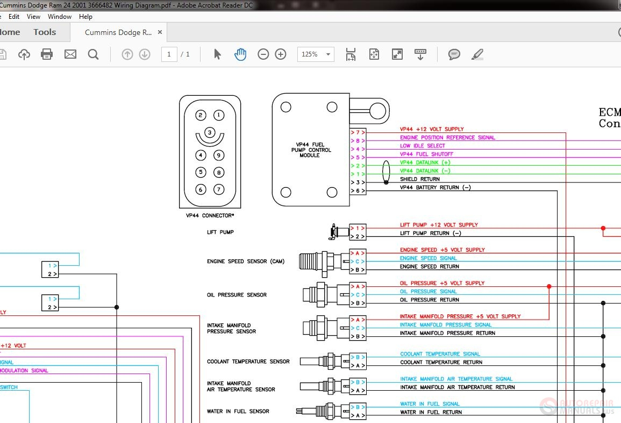Click the SHIELD RETURN label
Viewport: 621px width, 423px height.
419,179
